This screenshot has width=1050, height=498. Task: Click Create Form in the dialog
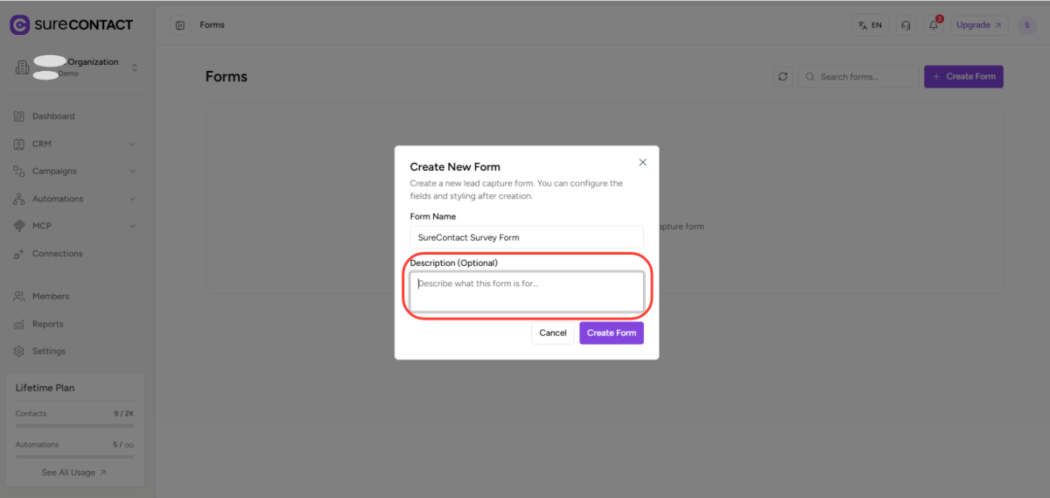tap(612, 333)
